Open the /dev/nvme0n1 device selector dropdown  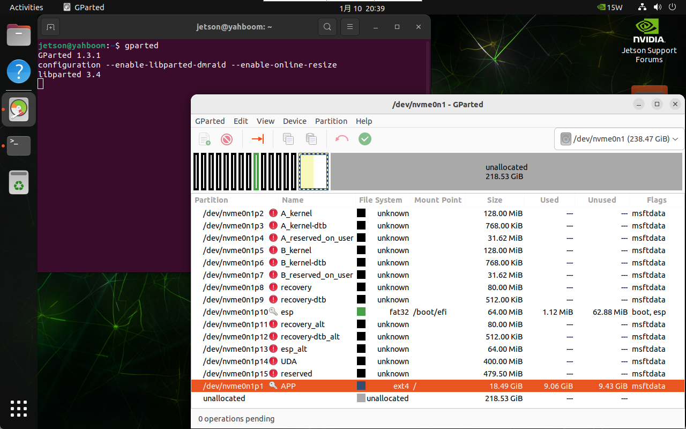pyautogui.click(x=620, y=139)
